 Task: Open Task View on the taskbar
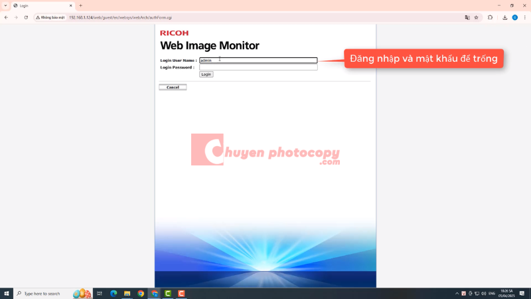click(x=100, y=294)
